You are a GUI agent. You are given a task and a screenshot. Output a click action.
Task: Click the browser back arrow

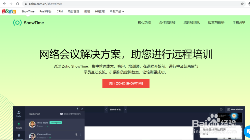[4, 4]
